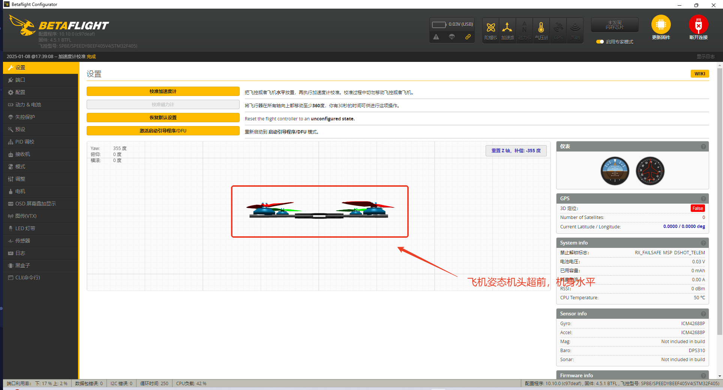This screenshot has height=390, width=723.
Task: Click the Firmware info help icon
Action: click(x=703, y=376)
